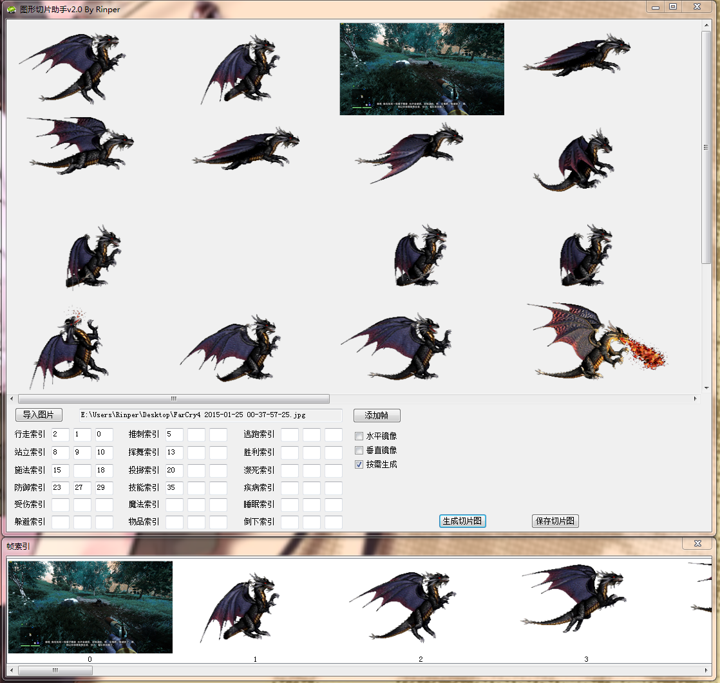Select frame 1 dragon in 帧索引 panel
This screenshot has width=720, height=683.
(x=240, y=607)
